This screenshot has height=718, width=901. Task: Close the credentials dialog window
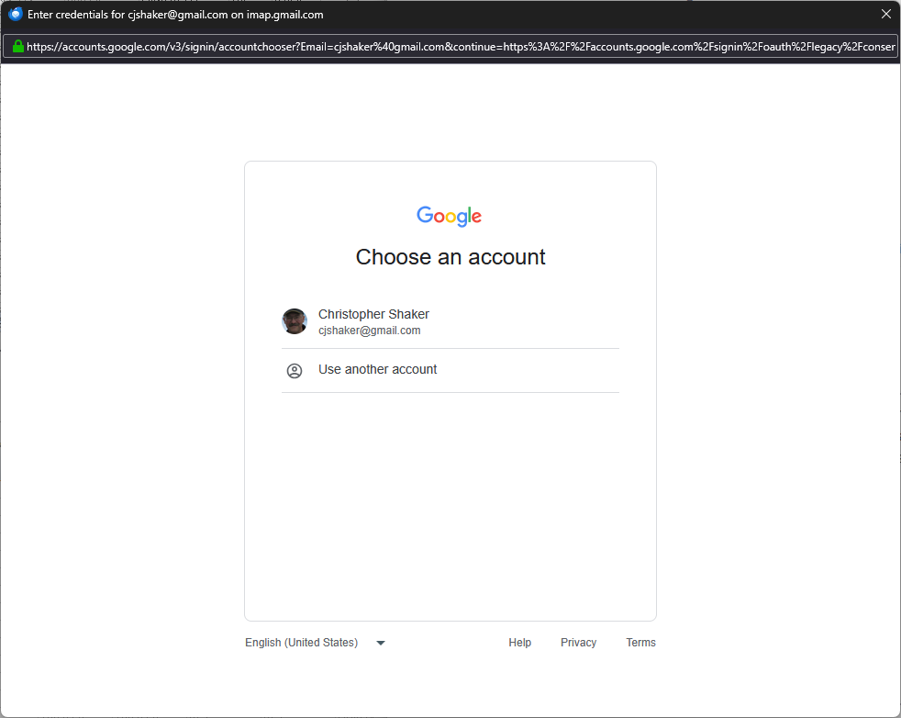click(885, 14)
